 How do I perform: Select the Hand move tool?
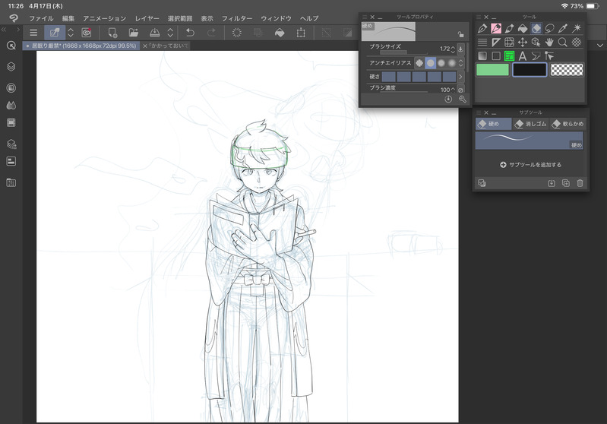[549, 43]
